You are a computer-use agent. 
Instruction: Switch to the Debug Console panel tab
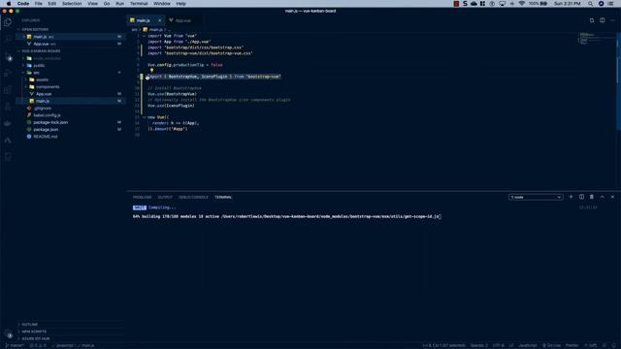click(193, 197)
